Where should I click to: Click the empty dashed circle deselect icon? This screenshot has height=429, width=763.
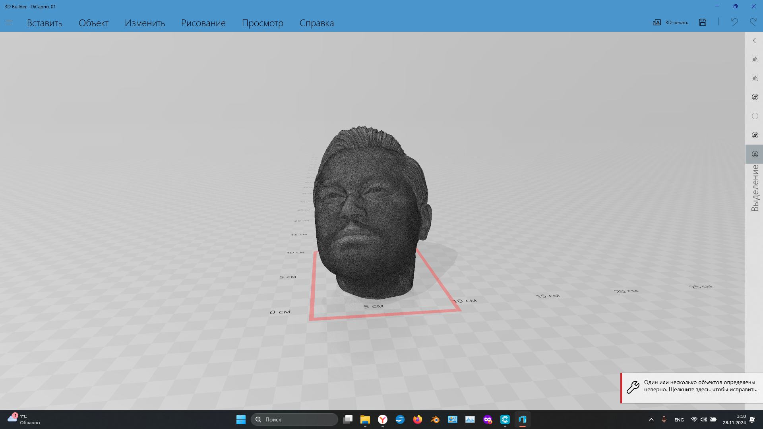click(755, 116)
